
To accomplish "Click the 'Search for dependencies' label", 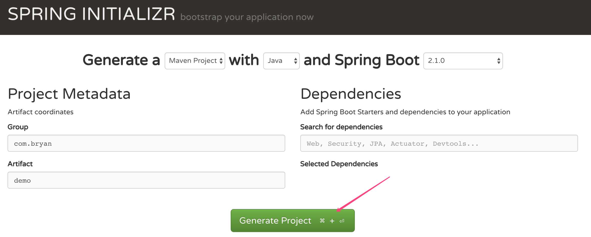I will 341,127.
